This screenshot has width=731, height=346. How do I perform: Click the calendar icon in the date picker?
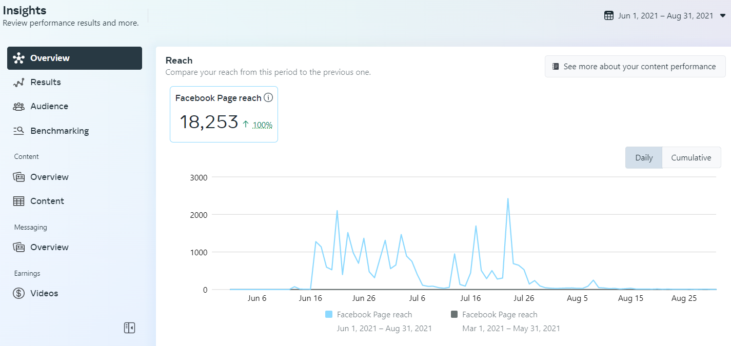click(x=609, y=15)
